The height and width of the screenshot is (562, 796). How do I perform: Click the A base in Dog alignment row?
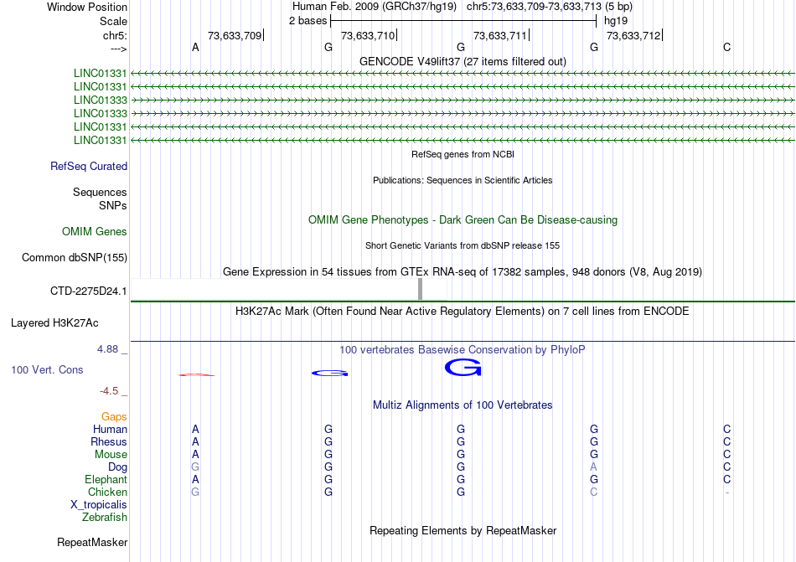point(593,467)
